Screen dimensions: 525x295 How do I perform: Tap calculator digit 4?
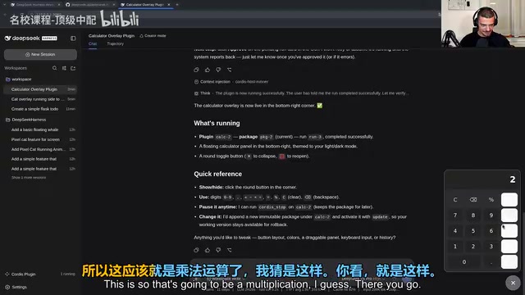tap(455, 231)
